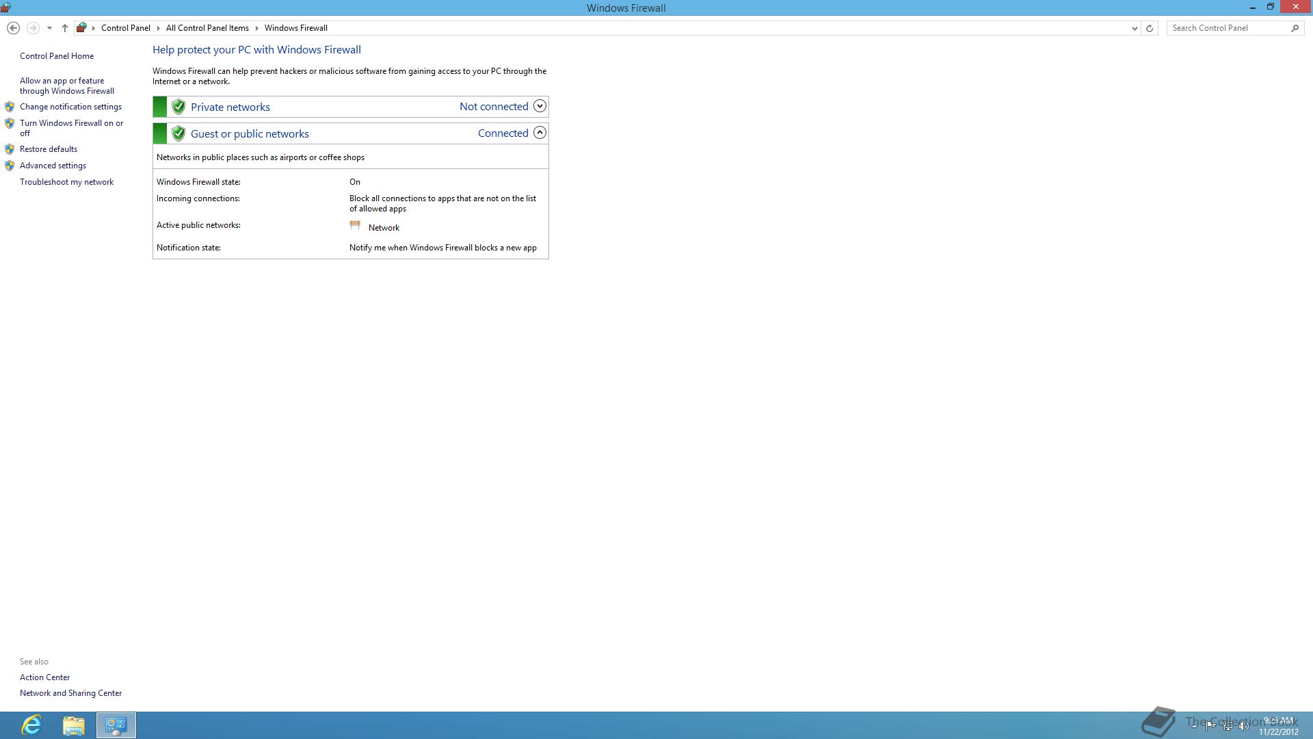
Task: Open Advanced settings
Action: pyautogui.click(x=53, y=166)
